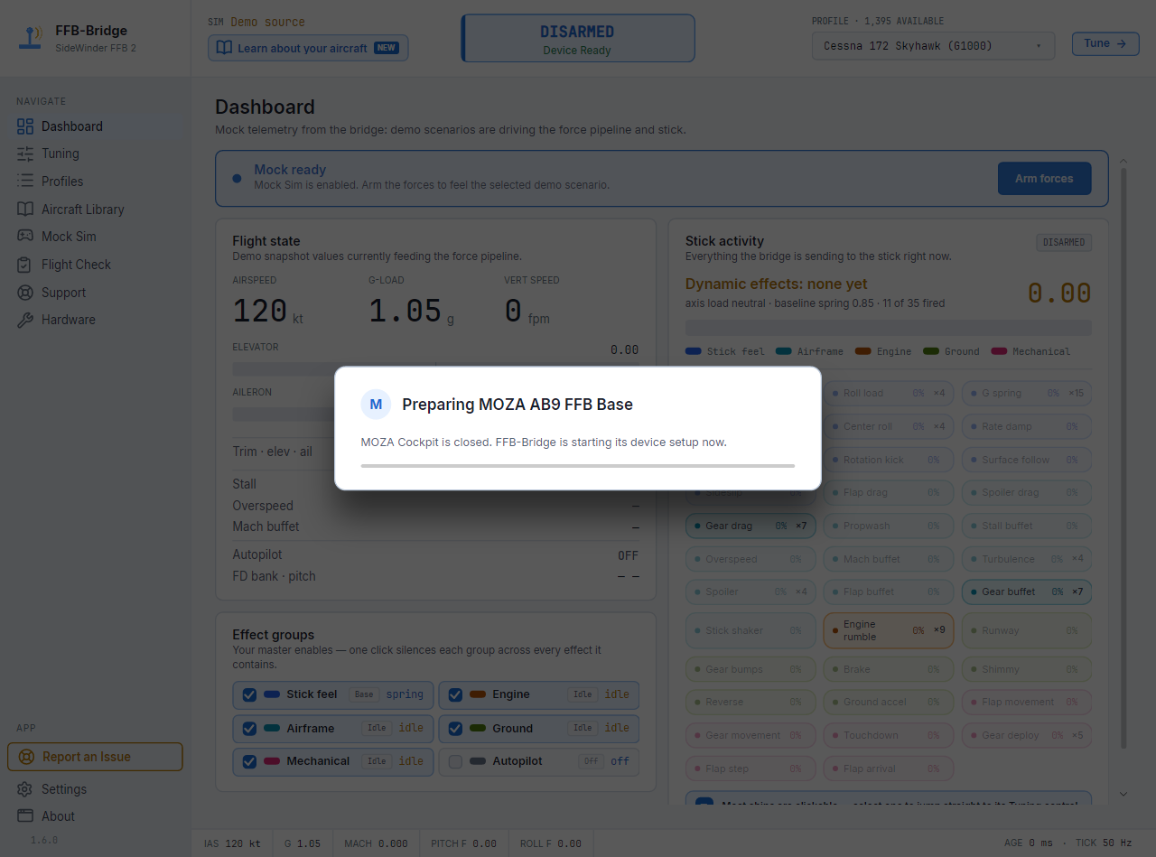The width and height of the screenshot is (1156, 857).
Task: Click the down chevron below the scrollbar
Action: tap(1123, 795)
